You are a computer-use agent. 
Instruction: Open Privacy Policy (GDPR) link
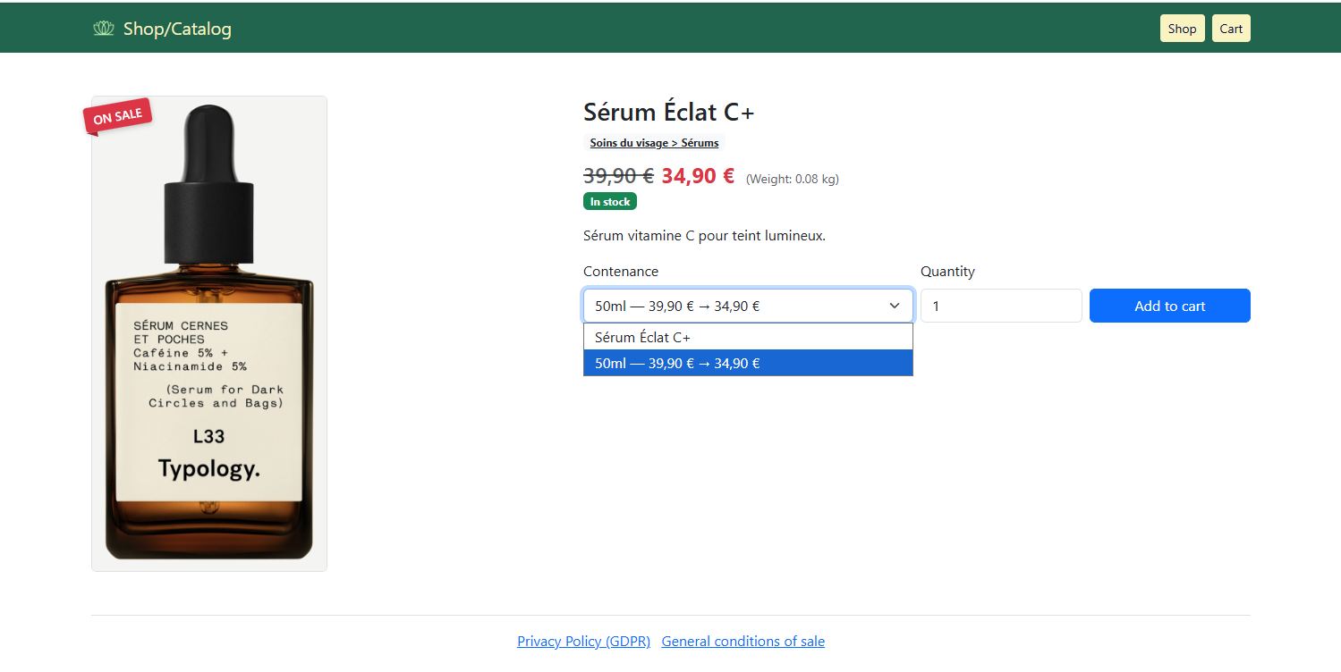(x=583, y=642)
